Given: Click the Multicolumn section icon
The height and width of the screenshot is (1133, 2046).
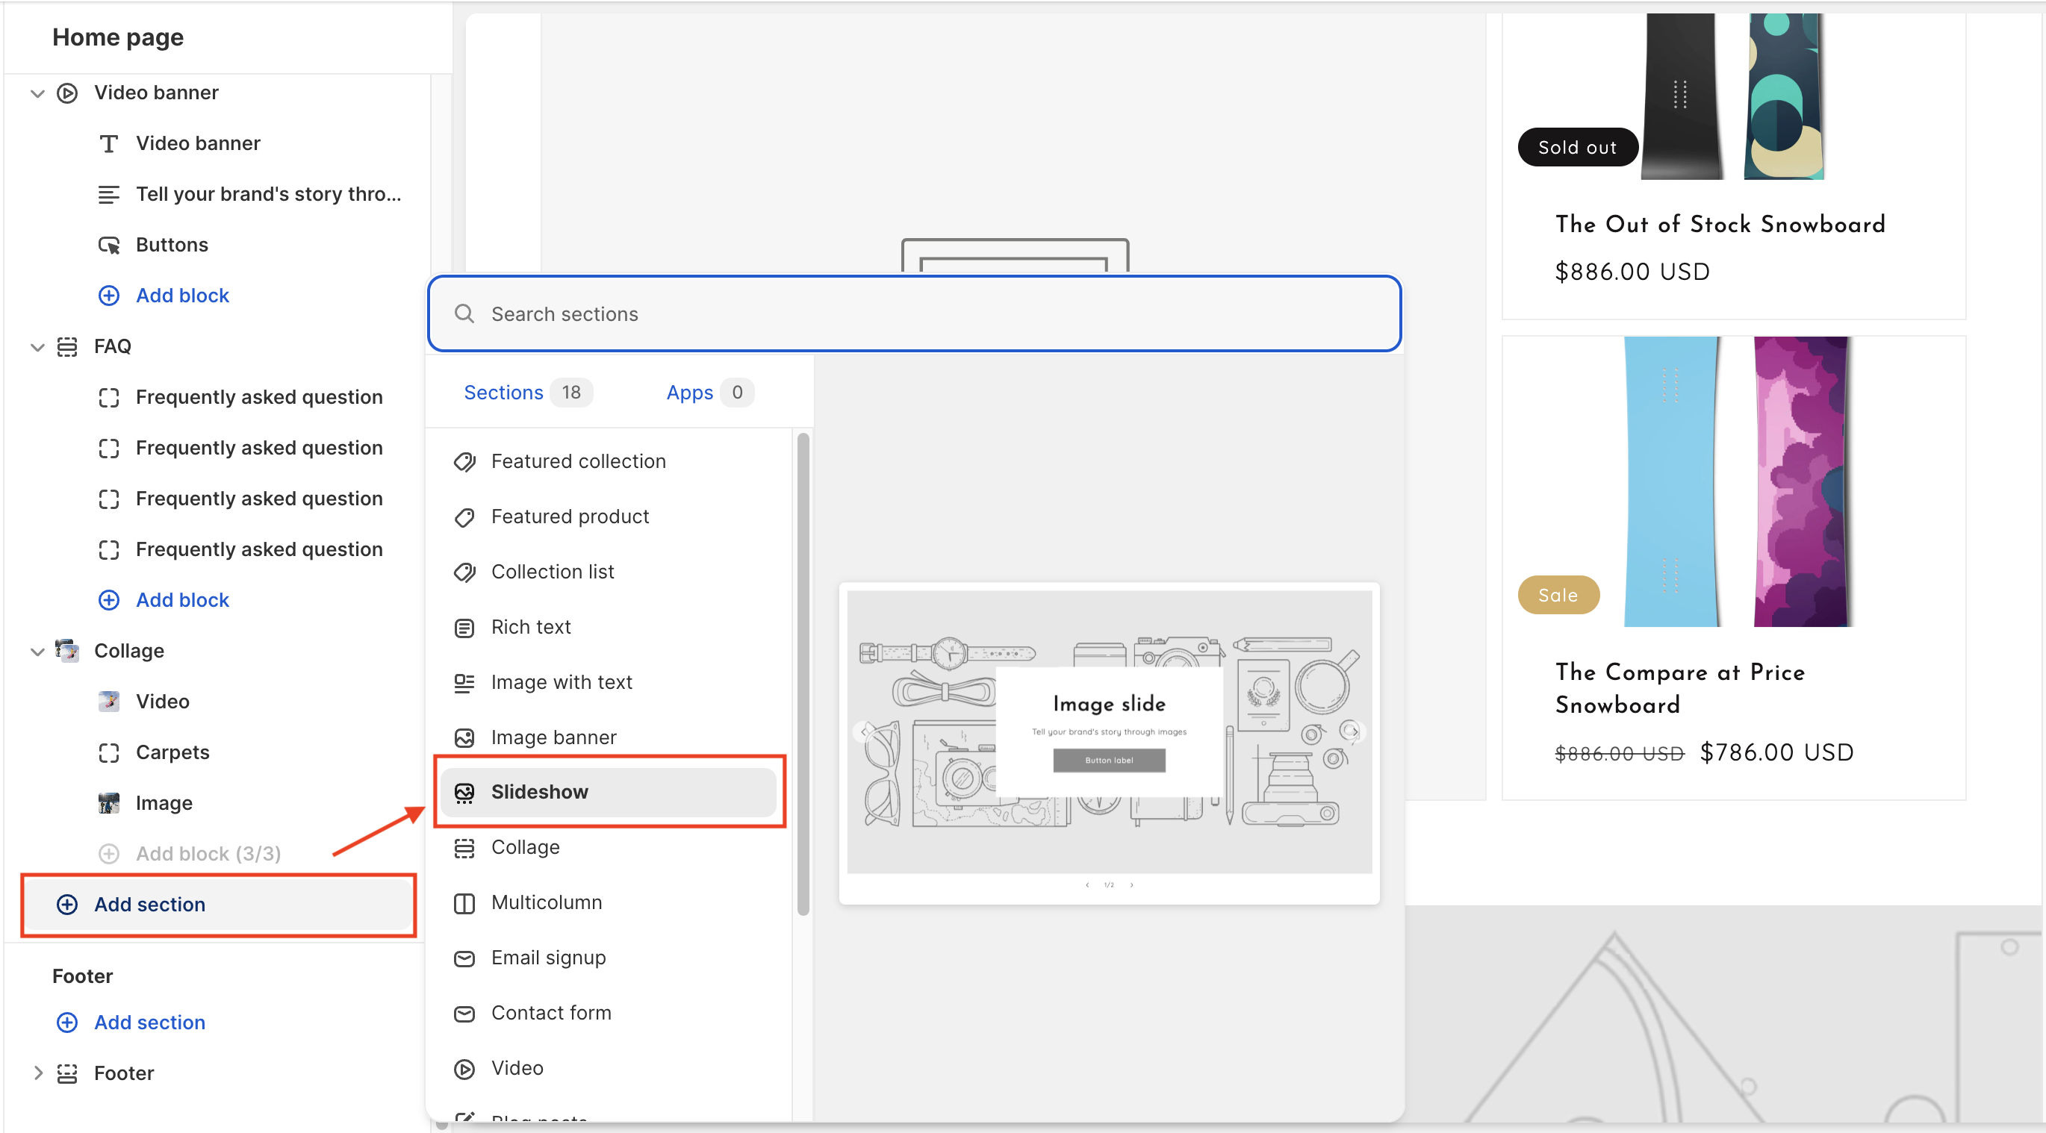Looking at the screenshot, I should pyautogui.click(x=464, y=903).
